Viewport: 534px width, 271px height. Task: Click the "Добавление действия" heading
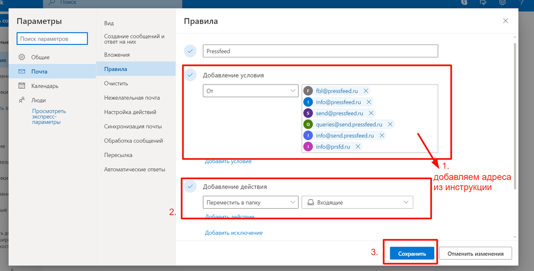(x=235, y=186)
